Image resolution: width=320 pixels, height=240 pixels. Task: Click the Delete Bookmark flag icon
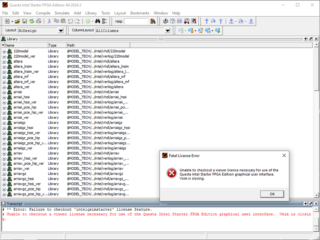[x=191, y=31]
